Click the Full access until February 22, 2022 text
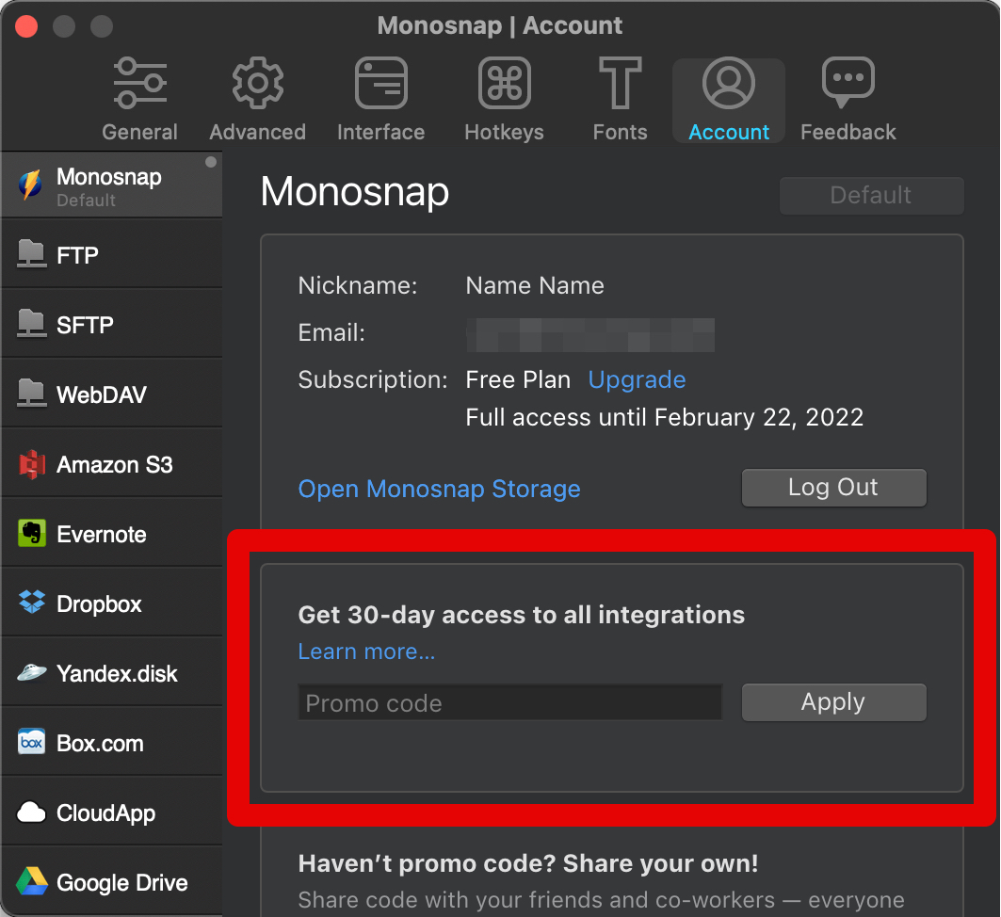1001x917 pixels. pyautogui.click(x=665, y=417)
